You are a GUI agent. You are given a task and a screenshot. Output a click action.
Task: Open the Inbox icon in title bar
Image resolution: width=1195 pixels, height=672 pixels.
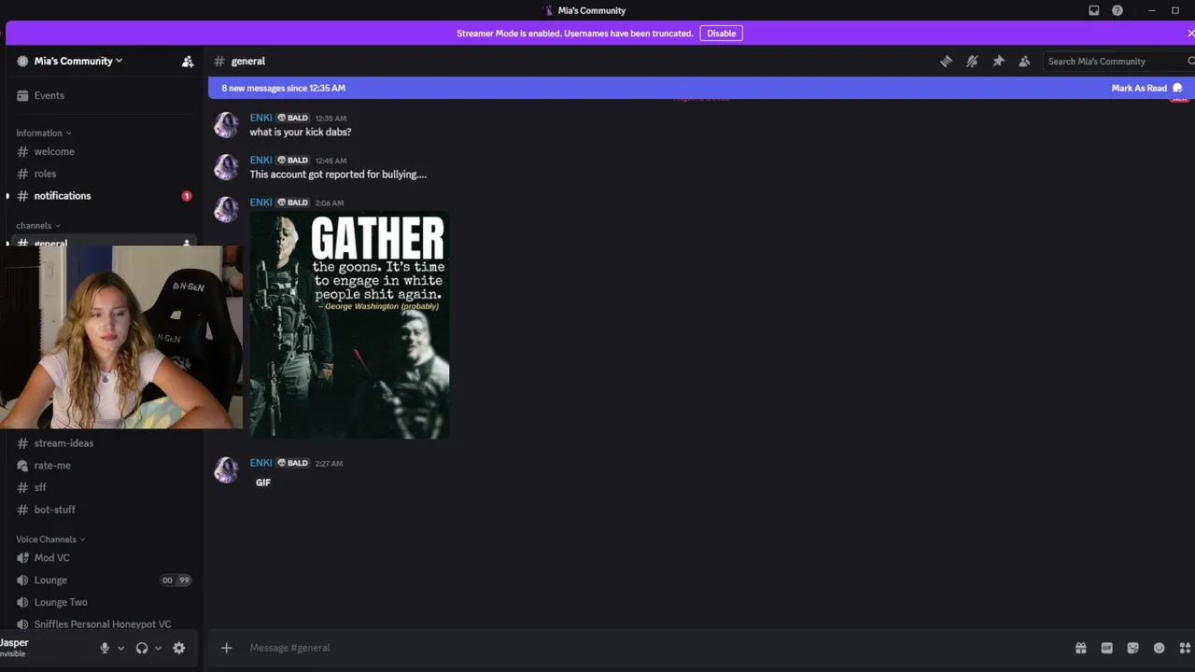(1094, 10)
